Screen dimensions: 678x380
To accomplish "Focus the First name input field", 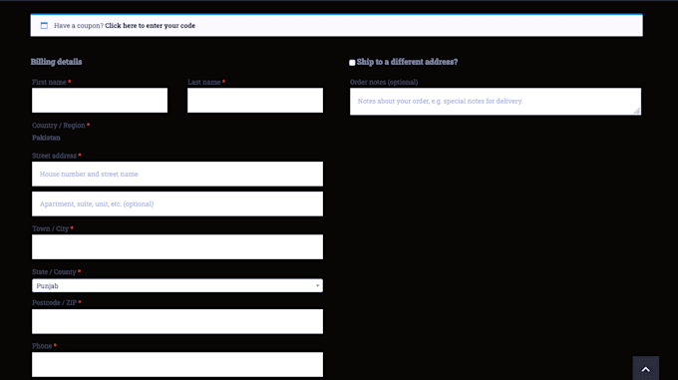I will click(100, 101).
